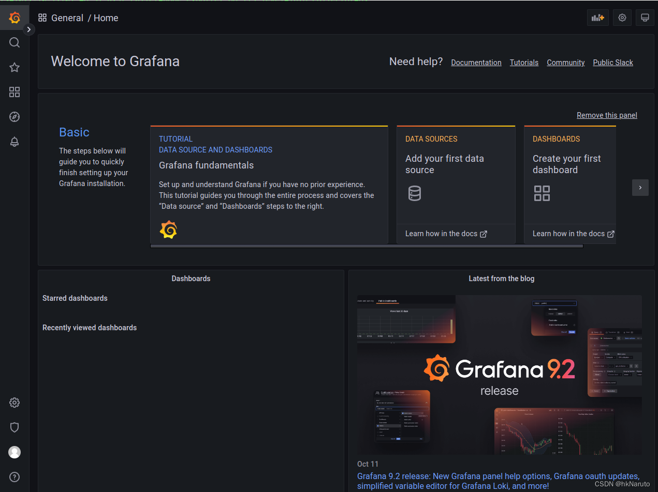Screen dimensions: 658x492
Task: Enable kiosk mode with the monitor icon
Action: pyautogui.click(x=645, y=18)
